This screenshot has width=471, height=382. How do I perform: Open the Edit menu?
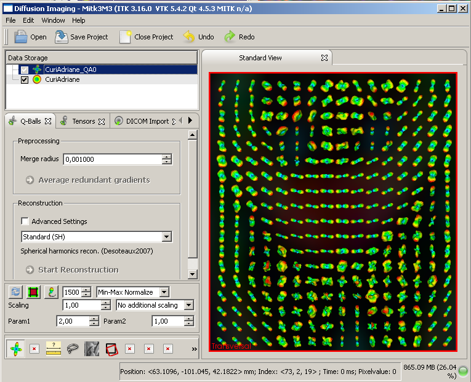pyautogui.click(x=28, y=20)
